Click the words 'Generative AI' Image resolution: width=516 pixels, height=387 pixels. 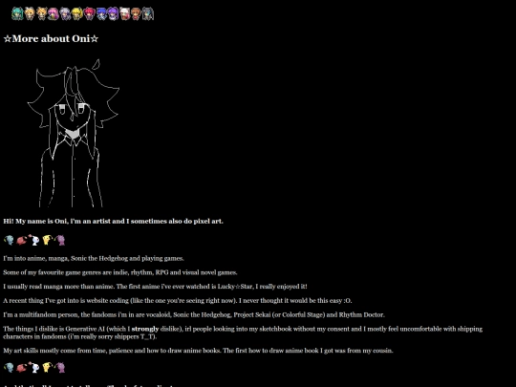tap(85, 329)
